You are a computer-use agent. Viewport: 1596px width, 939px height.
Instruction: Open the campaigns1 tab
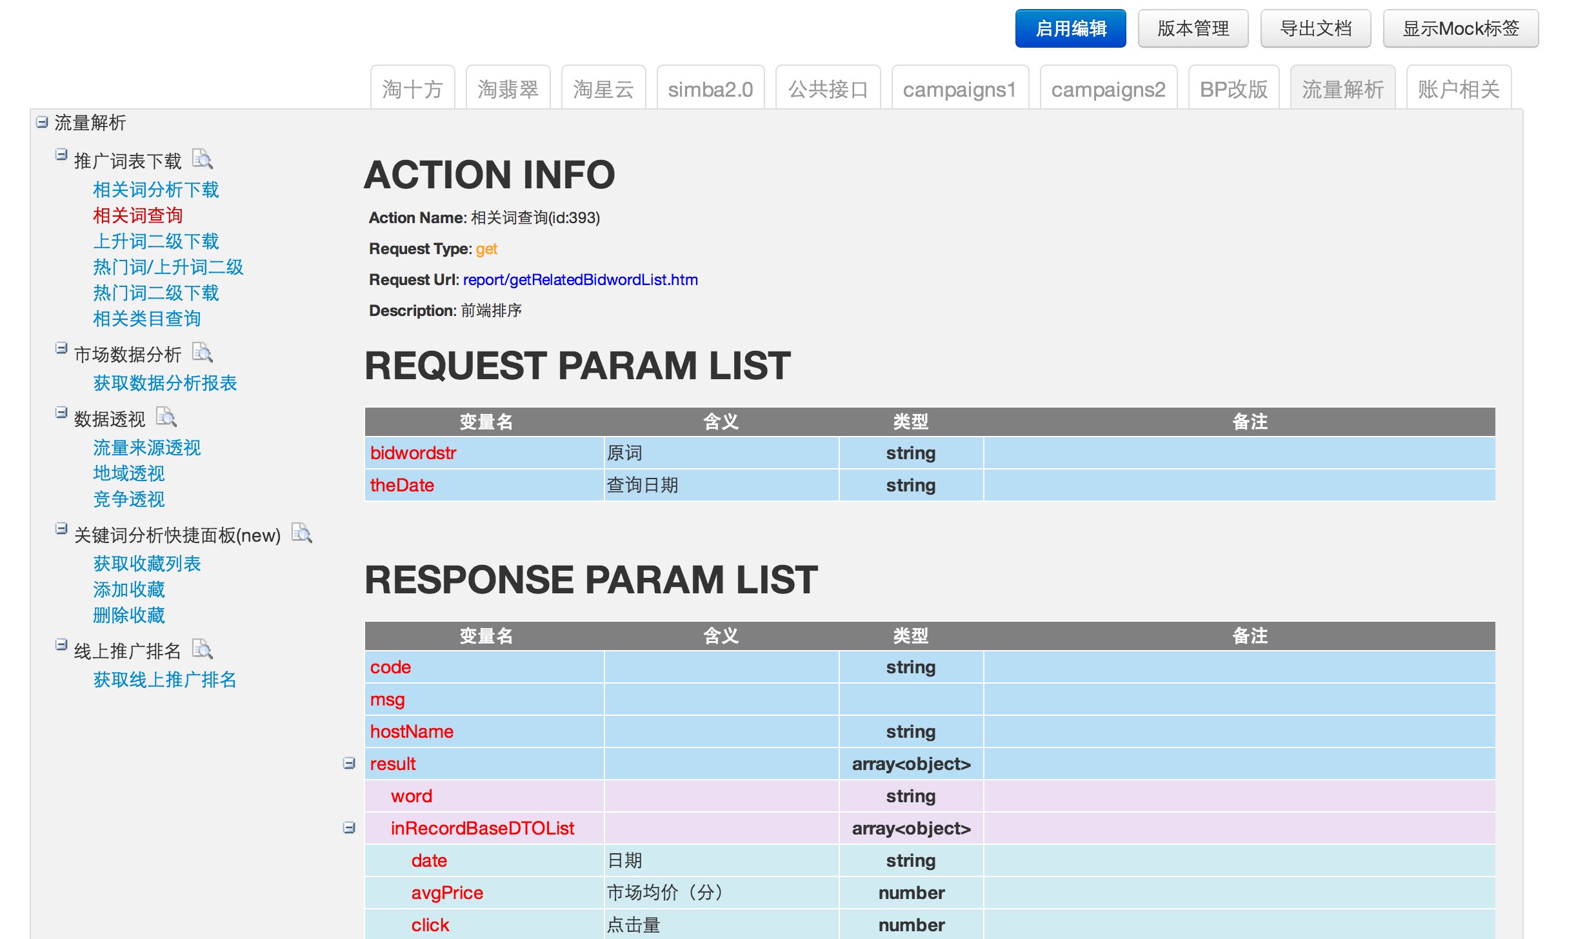click(x=960, y=89)
